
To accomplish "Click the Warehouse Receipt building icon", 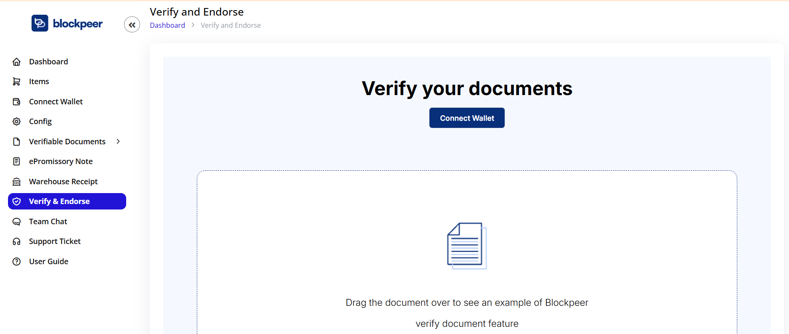I will (16, 182).
